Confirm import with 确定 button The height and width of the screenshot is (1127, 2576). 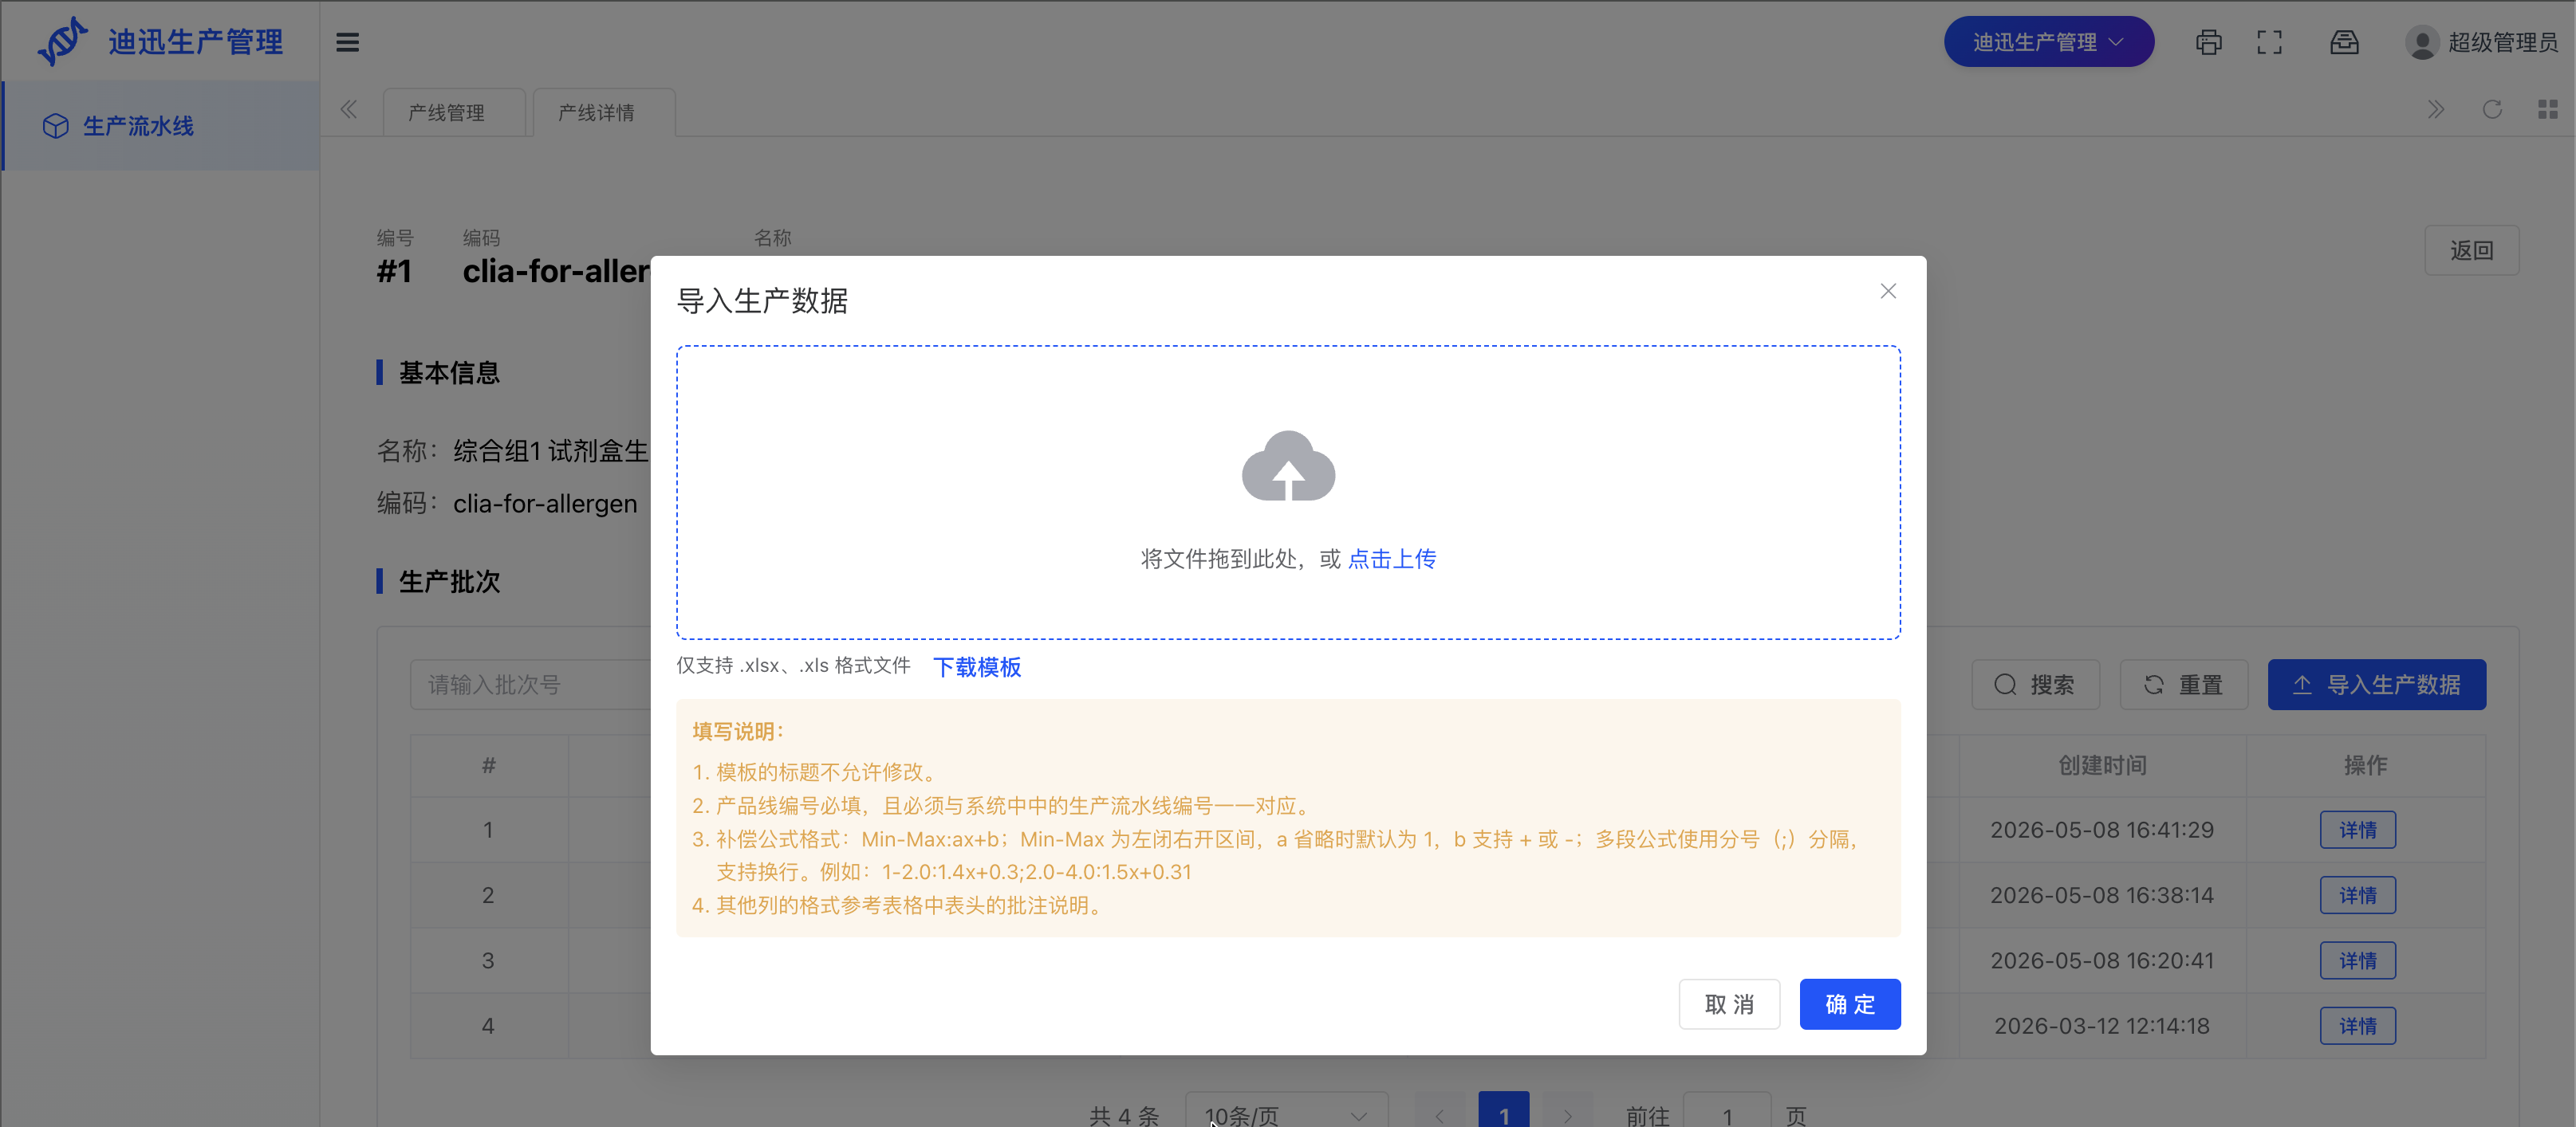1849,1003
